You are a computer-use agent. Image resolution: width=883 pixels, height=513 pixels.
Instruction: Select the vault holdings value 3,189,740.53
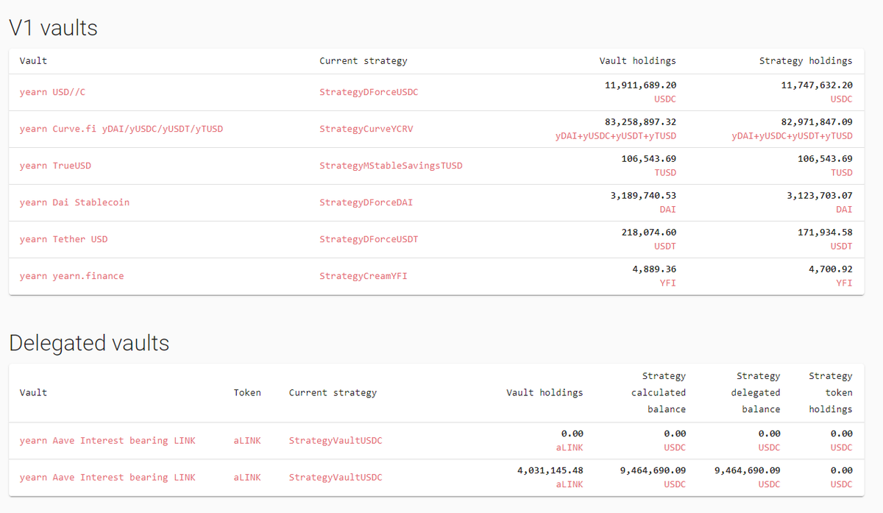(x=643, y=196)
